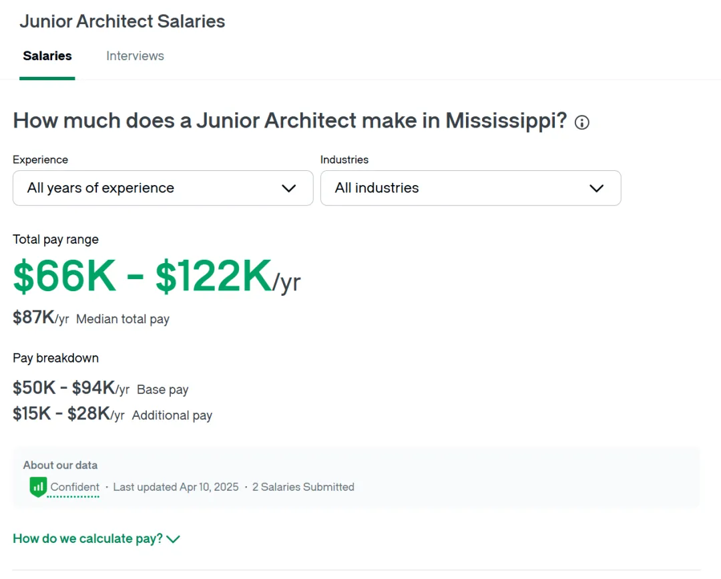
Task: Switch to the Interviews tab
Action: click(135, 55)
